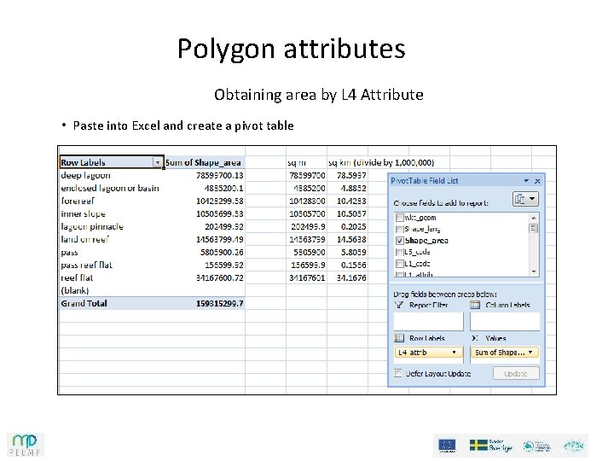Screen dimensions: 614x461
Task: Click the Report Filter drop area
Action: 428,322
